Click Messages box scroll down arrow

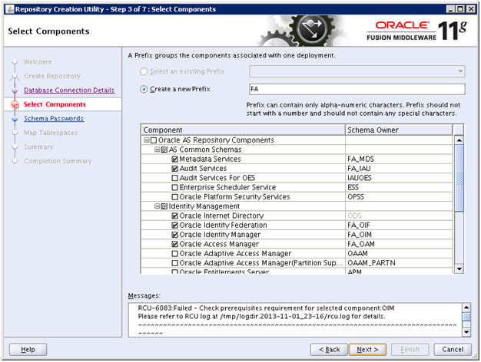[466, 332]
